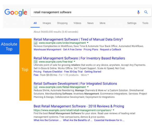The image size is (152, 125).
Task: Click What Are the Common ... sitelink
Action: tap(47, 120)
